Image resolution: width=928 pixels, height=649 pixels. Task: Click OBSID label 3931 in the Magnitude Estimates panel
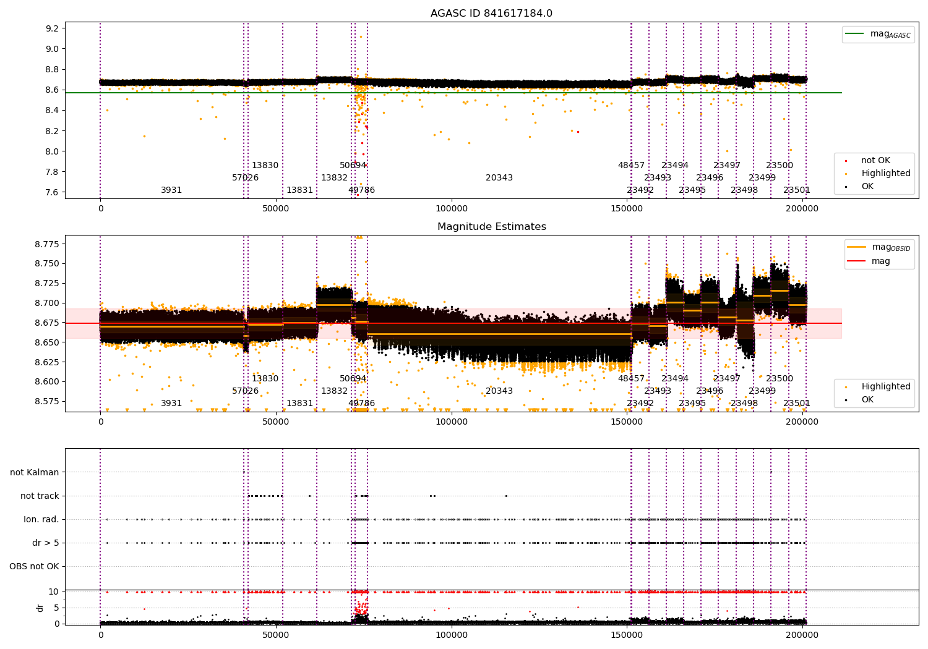[x=171, y=404]
